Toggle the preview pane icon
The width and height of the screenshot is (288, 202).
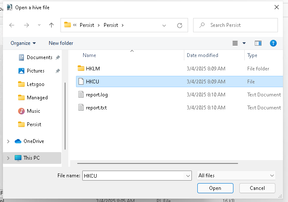[258, 43]
